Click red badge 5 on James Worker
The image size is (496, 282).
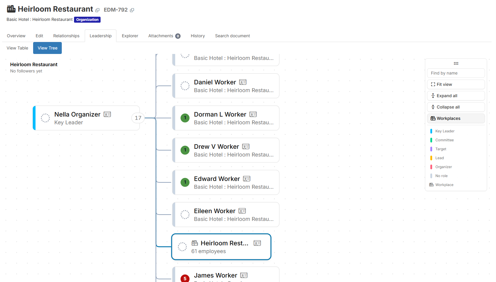point(185,278)
